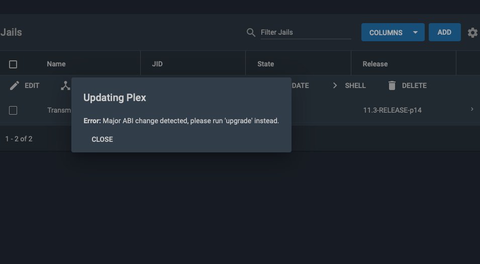The height and width of the screenshot is (264, 480).
Task: Click the partially hidden UPDATE action
Action: pos(300,86)
